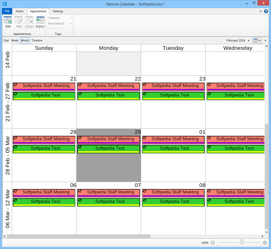Click the Tuesday column header
This screenshot has width=271, height=249.
tap(173, 48)
